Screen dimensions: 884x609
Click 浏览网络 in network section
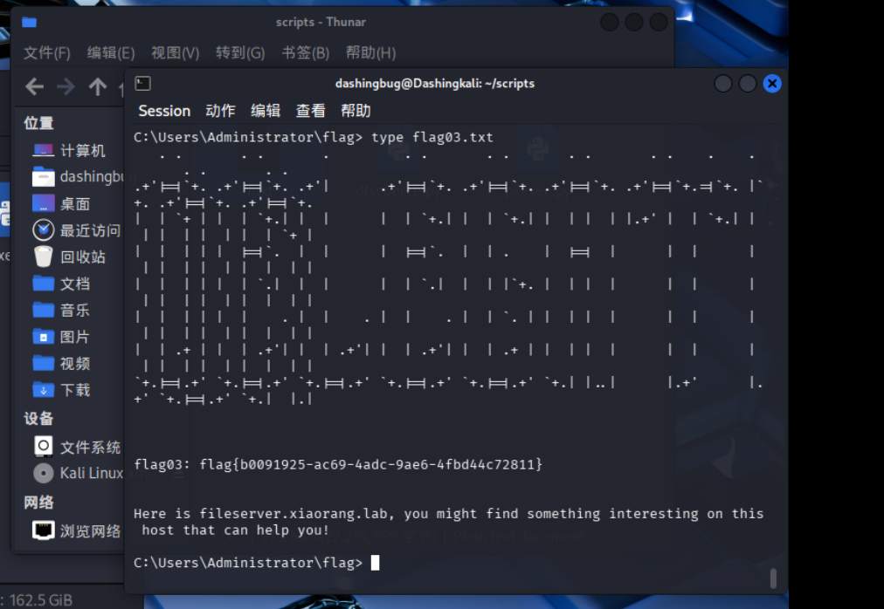coord(89,531)
